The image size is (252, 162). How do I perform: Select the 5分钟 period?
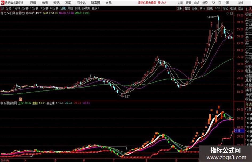pyautogui.click(x=25, y=8)
